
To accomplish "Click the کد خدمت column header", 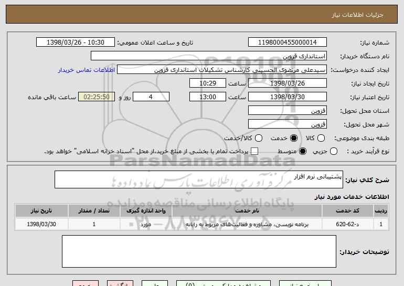I will coord(347,211).
